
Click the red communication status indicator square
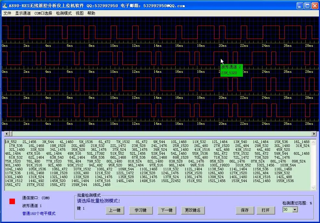click(x=12, y=202)
